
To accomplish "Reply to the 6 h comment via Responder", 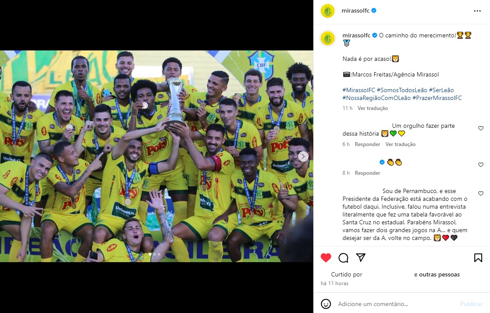I will pos(367,144).
